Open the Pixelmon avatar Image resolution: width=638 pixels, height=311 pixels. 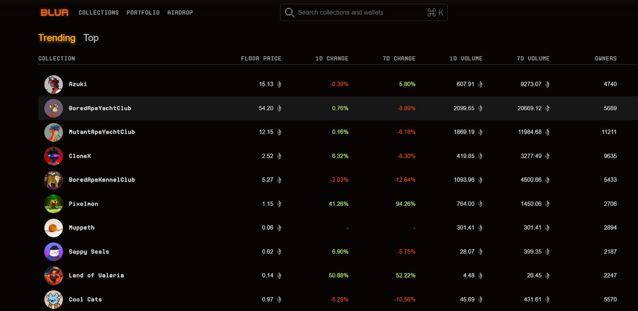coord(53,204)
